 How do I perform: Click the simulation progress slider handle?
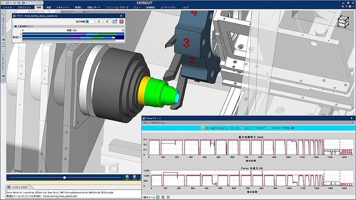pyautogui.click(x=65, y=177)
